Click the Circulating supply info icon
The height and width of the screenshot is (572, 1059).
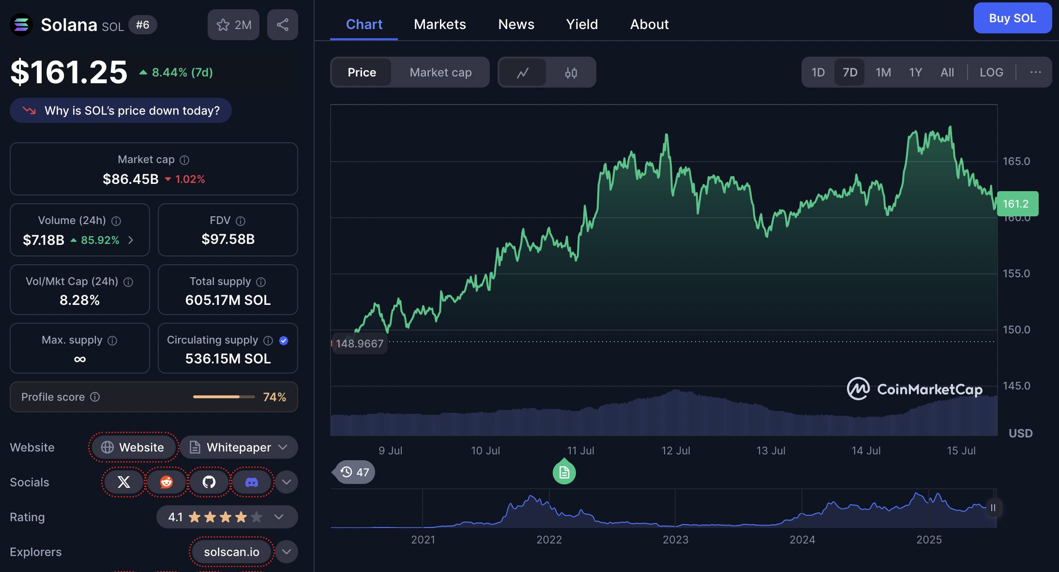pos(268,340)
